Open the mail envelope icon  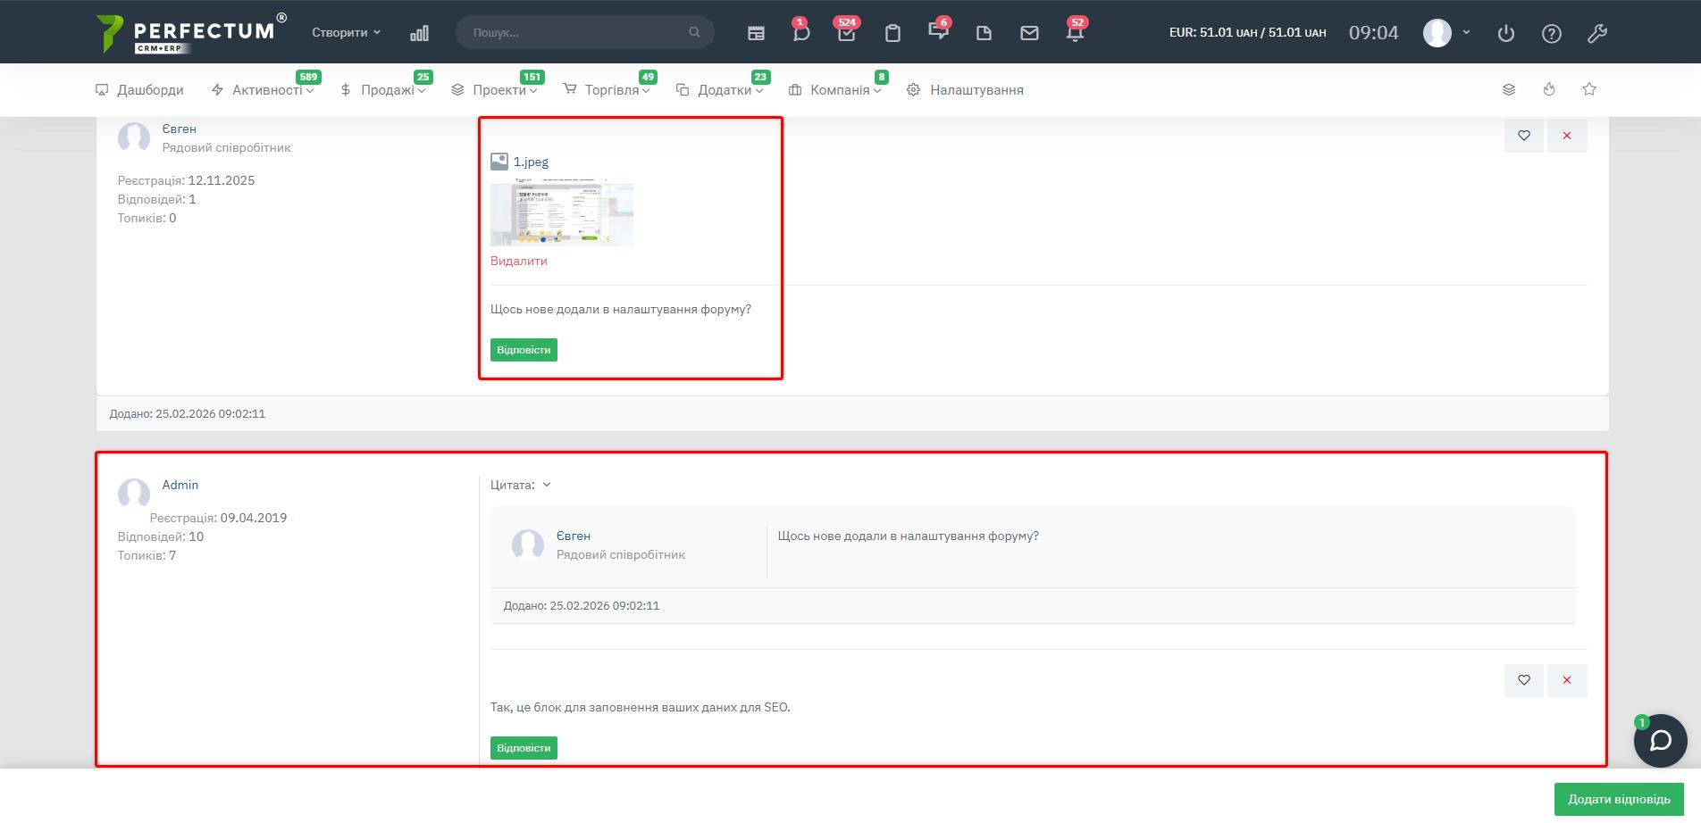point(1029,33)
